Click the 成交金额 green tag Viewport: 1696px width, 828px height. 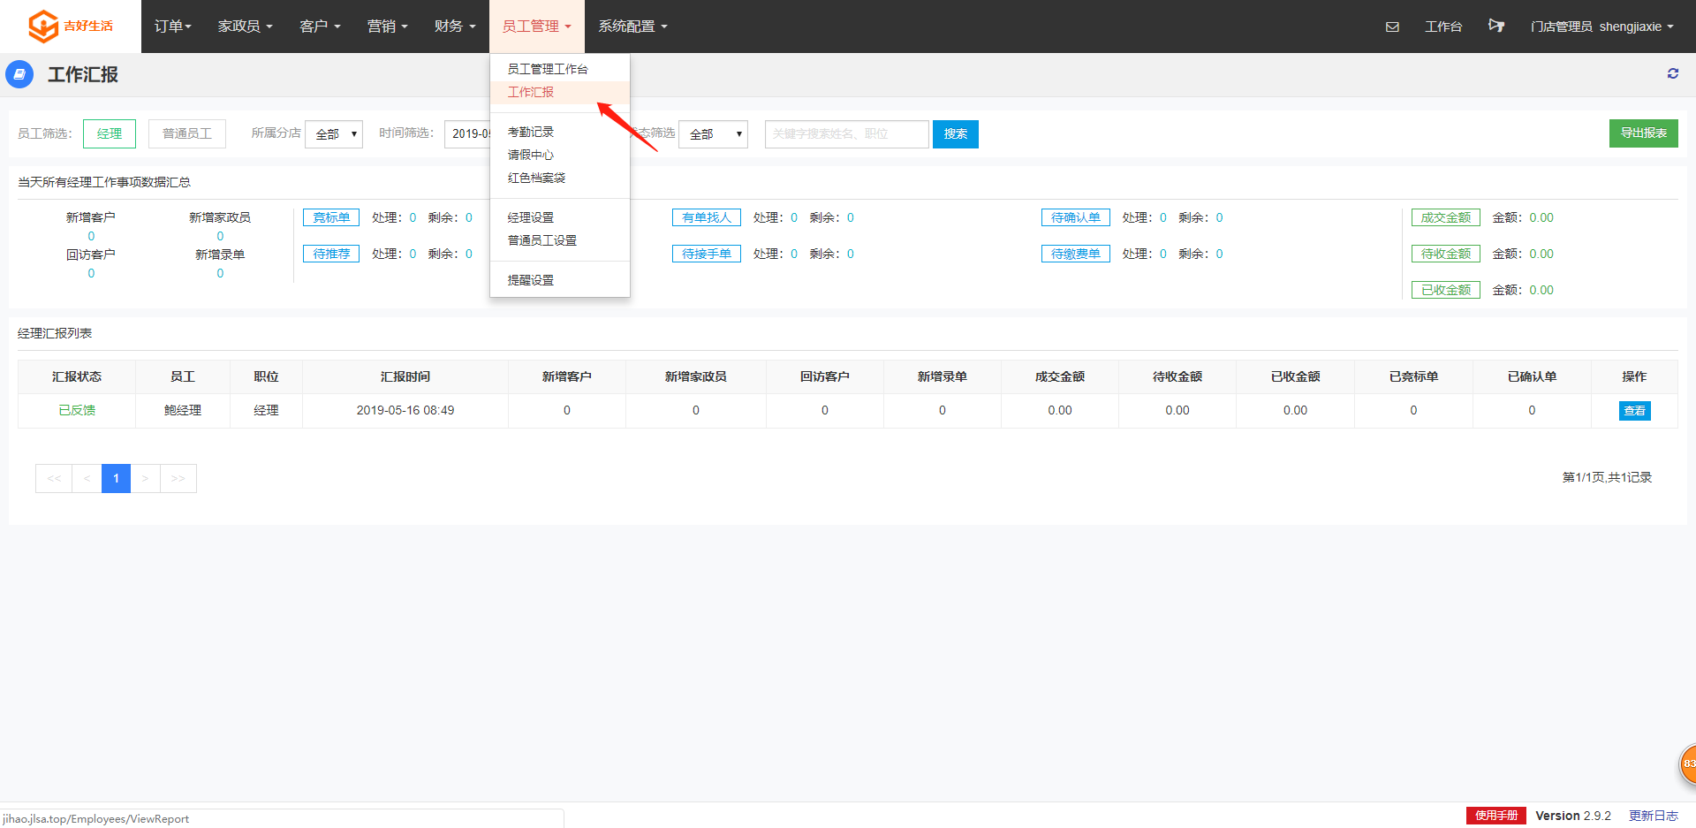tap(1446, 217)
